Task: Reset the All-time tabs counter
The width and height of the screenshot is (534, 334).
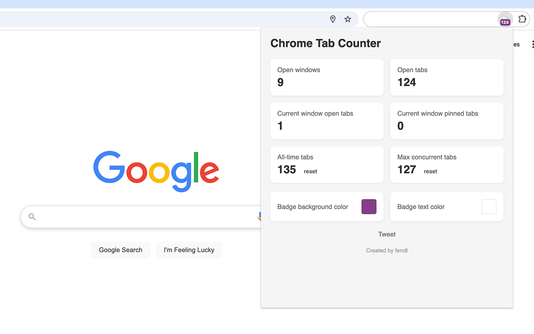Action: 310,171
